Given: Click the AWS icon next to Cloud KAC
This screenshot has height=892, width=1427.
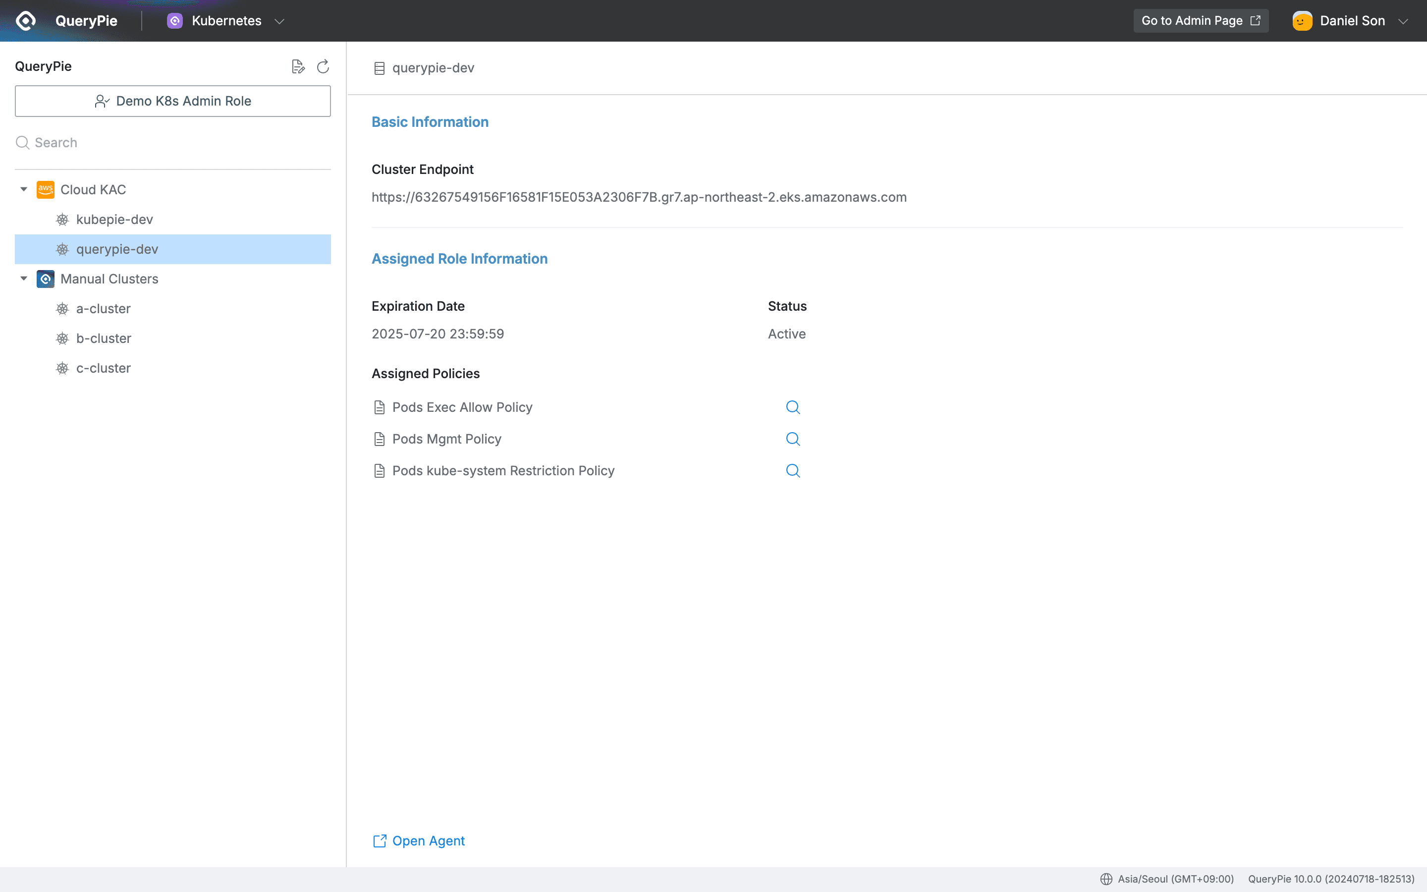Looking at the screenshot, I should point(46,189).
